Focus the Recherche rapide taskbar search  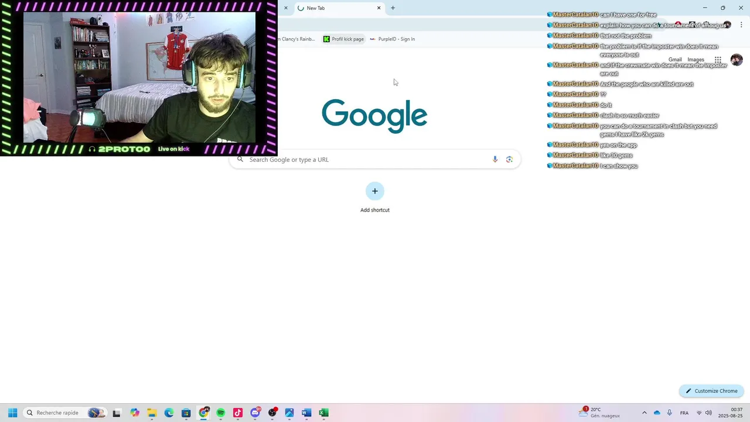pyautogui.click(x=65, y=413)
